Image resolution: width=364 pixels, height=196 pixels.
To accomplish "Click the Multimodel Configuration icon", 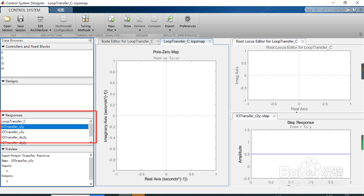I will pyautogui.click(x=63, y=19).
